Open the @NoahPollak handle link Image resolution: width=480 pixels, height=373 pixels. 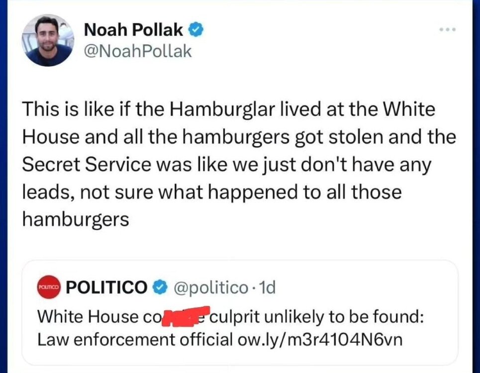pos(138,51)
